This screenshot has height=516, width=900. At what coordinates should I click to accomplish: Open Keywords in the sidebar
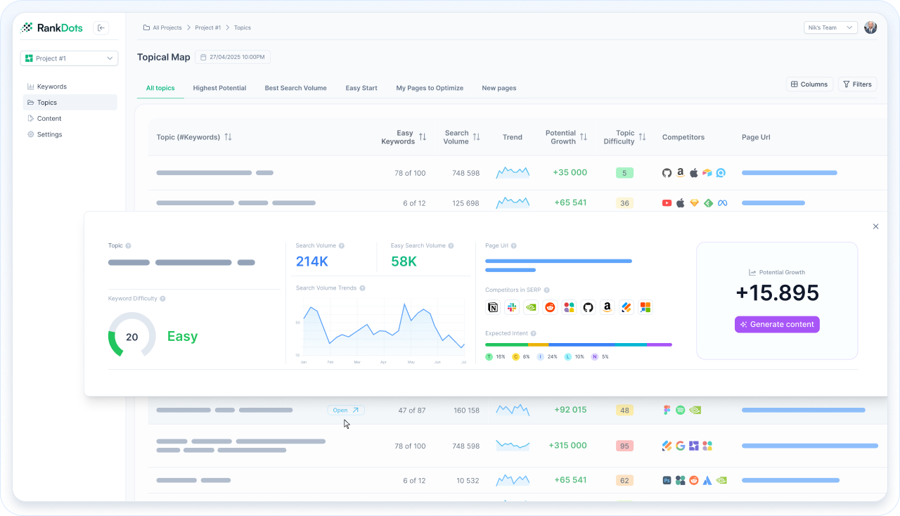51,86
